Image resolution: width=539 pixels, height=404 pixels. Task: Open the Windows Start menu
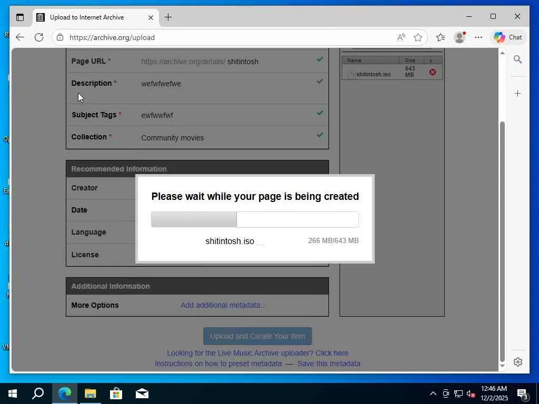[13, 393]
